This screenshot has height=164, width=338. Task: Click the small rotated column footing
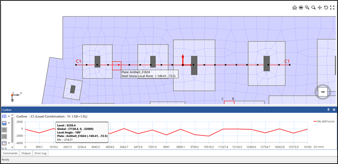[x=73, y=89]
